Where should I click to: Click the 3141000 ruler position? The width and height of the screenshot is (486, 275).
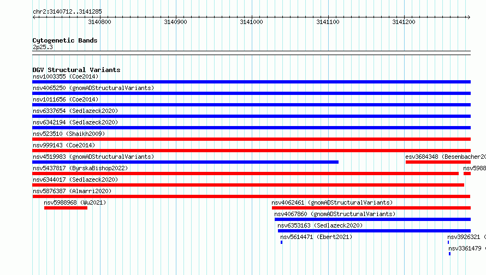coord(251,22)
